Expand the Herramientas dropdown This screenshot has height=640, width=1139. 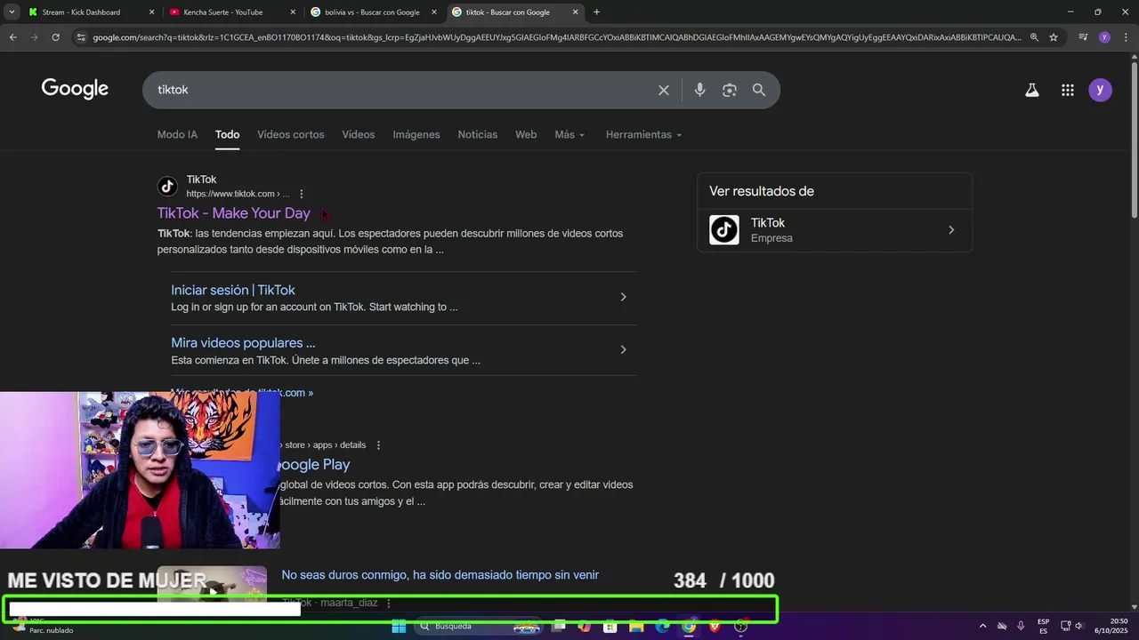click(643, 134)
